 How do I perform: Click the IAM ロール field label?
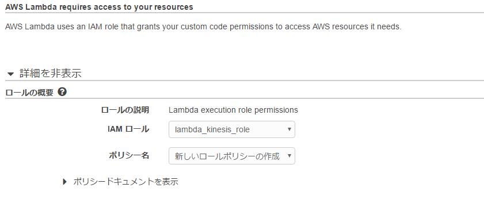coord(128,129)
